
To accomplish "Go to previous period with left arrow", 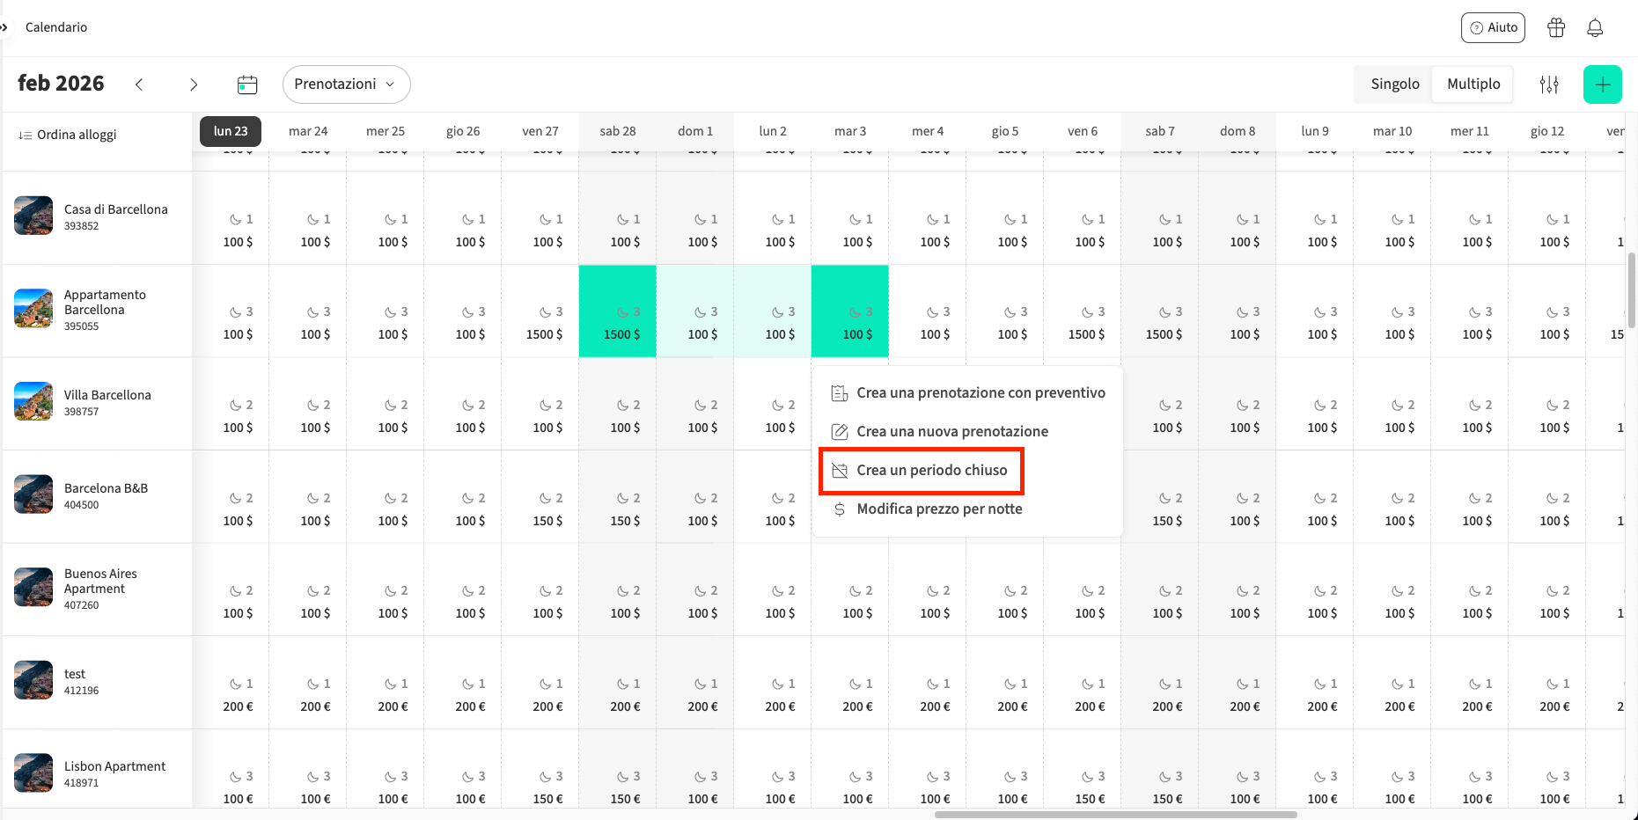I will pos(139,84).
